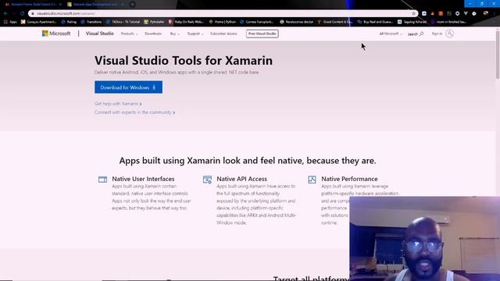Image resolution: width=500 pixels, height=281 pixels.
Task: Click the Free Visual Studio button
Action: point(262,34)
